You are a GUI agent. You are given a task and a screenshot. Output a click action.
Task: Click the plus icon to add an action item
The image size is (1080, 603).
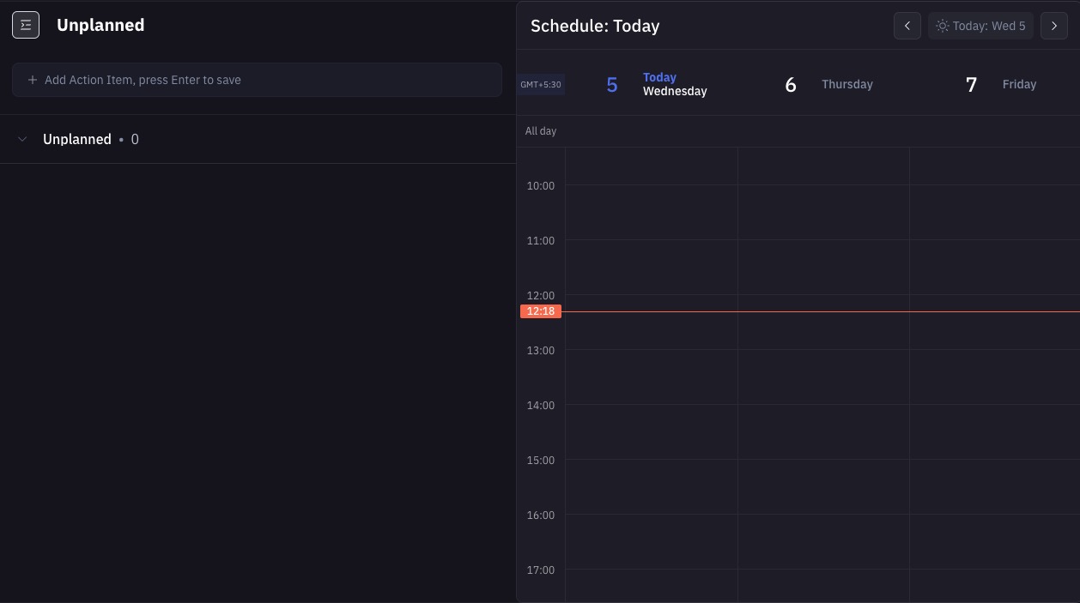[x=33, y=80]
